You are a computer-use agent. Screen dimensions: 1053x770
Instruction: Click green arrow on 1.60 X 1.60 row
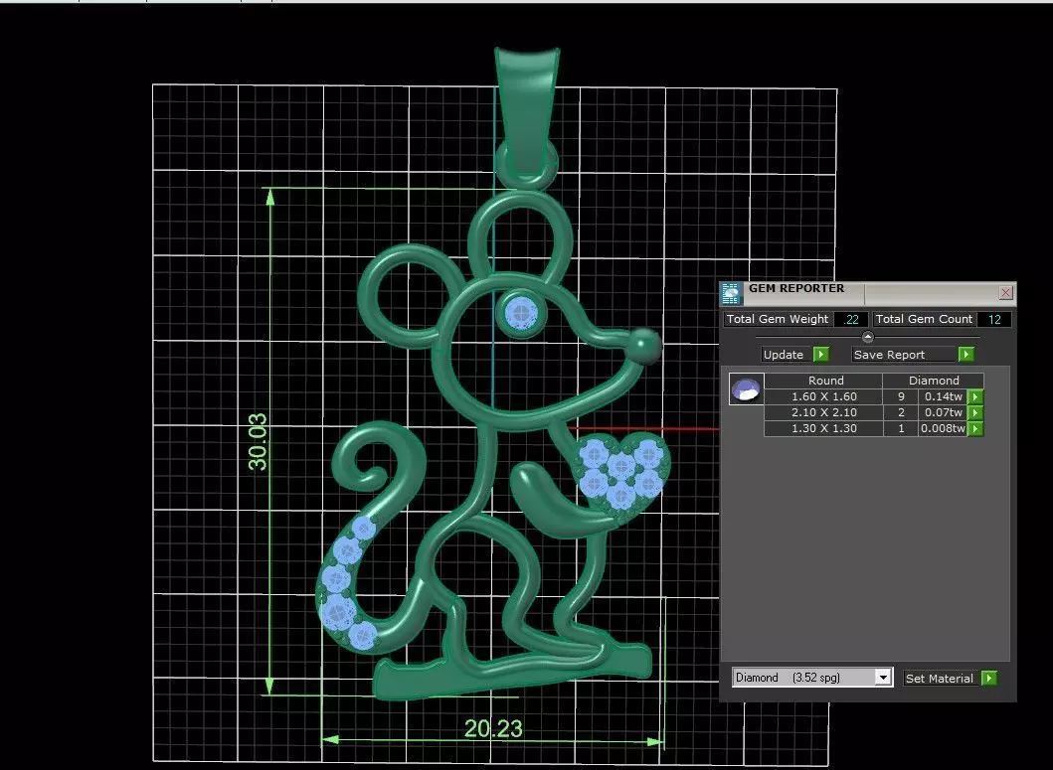(x=975, y=396)
